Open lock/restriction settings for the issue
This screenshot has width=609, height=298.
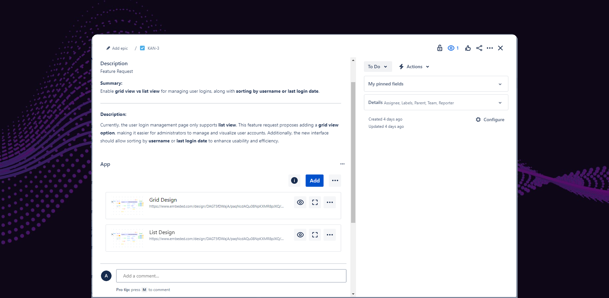440,48
